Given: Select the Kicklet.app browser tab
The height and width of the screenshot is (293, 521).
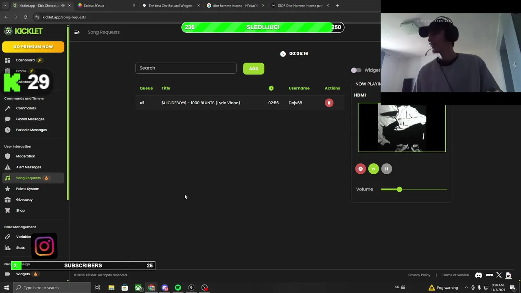Looking at the screenshot, I should [41, 6].
